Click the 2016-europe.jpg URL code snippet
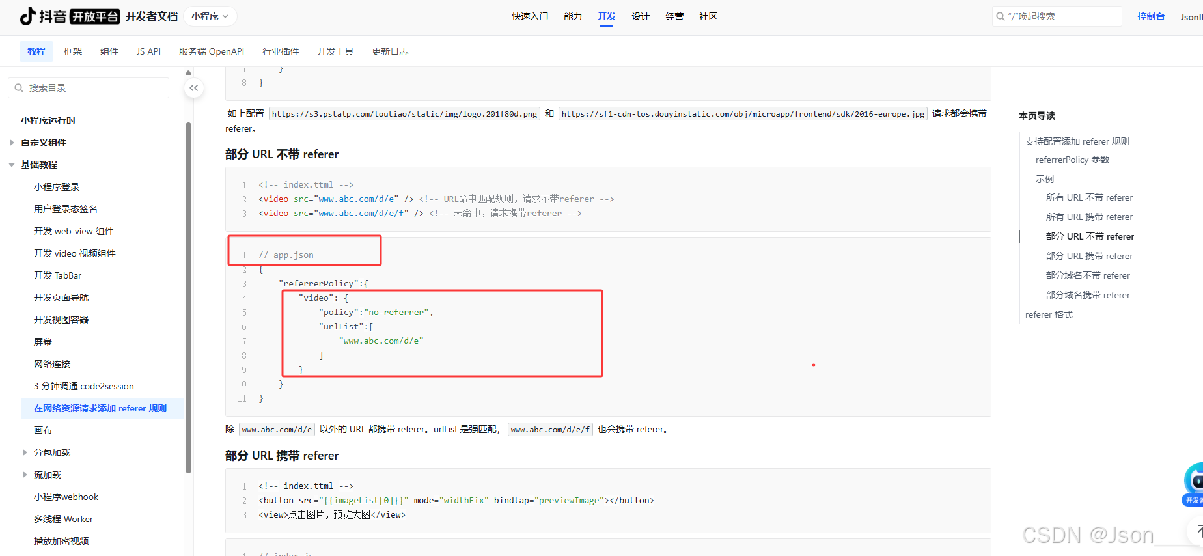Screen dimensions: 1203x556 tap(743, 114)
